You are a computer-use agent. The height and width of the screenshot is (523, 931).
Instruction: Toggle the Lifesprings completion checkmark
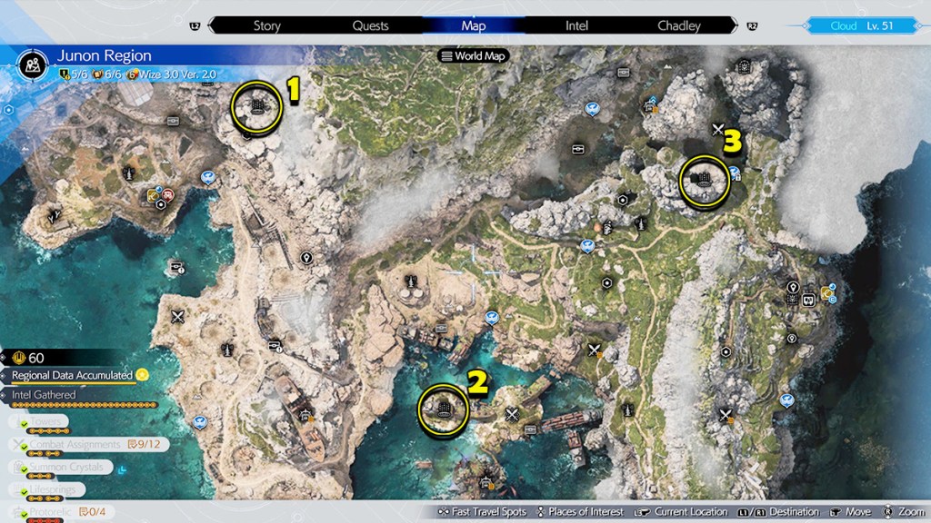pos(24,491)
